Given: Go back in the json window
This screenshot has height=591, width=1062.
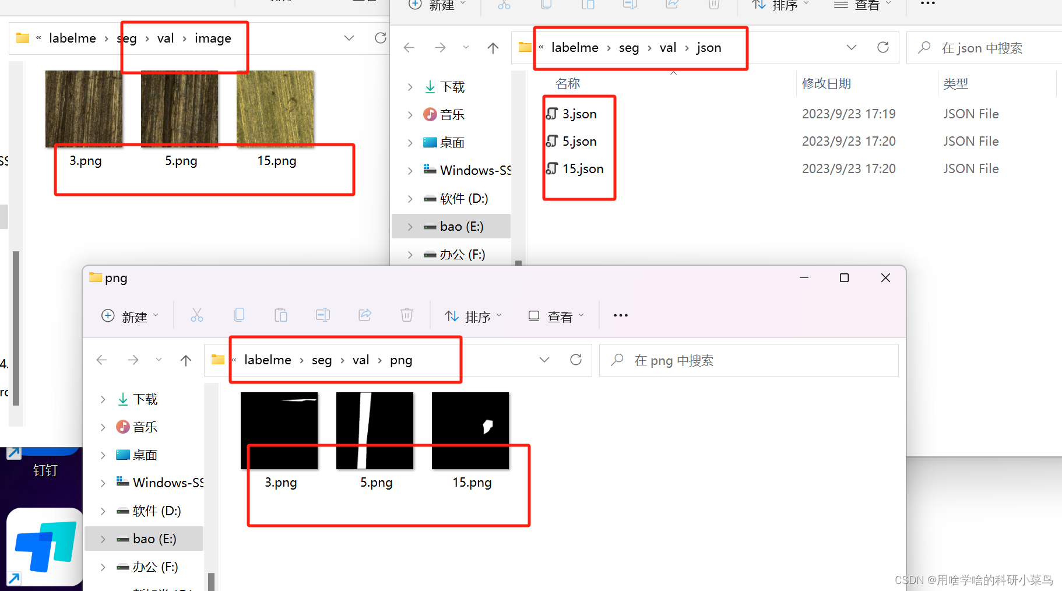Looking at the screenshot, I should coord(409,48).
